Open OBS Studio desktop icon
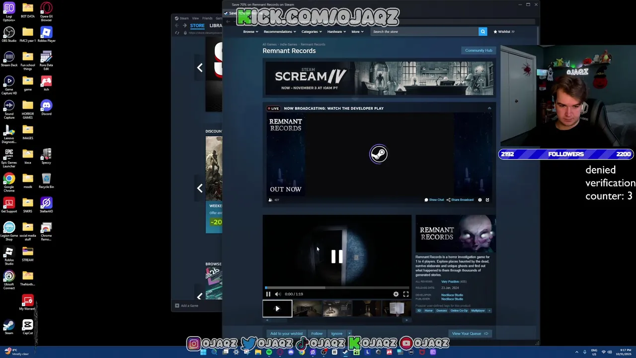The image size is (636, 358). (x=9, y=35)
